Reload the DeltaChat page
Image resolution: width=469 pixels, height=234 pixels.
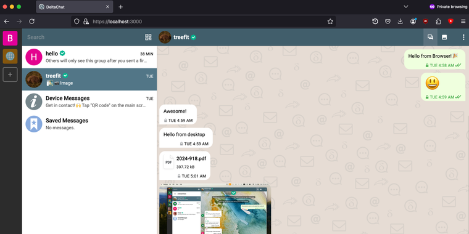click(x=31, y=22)
